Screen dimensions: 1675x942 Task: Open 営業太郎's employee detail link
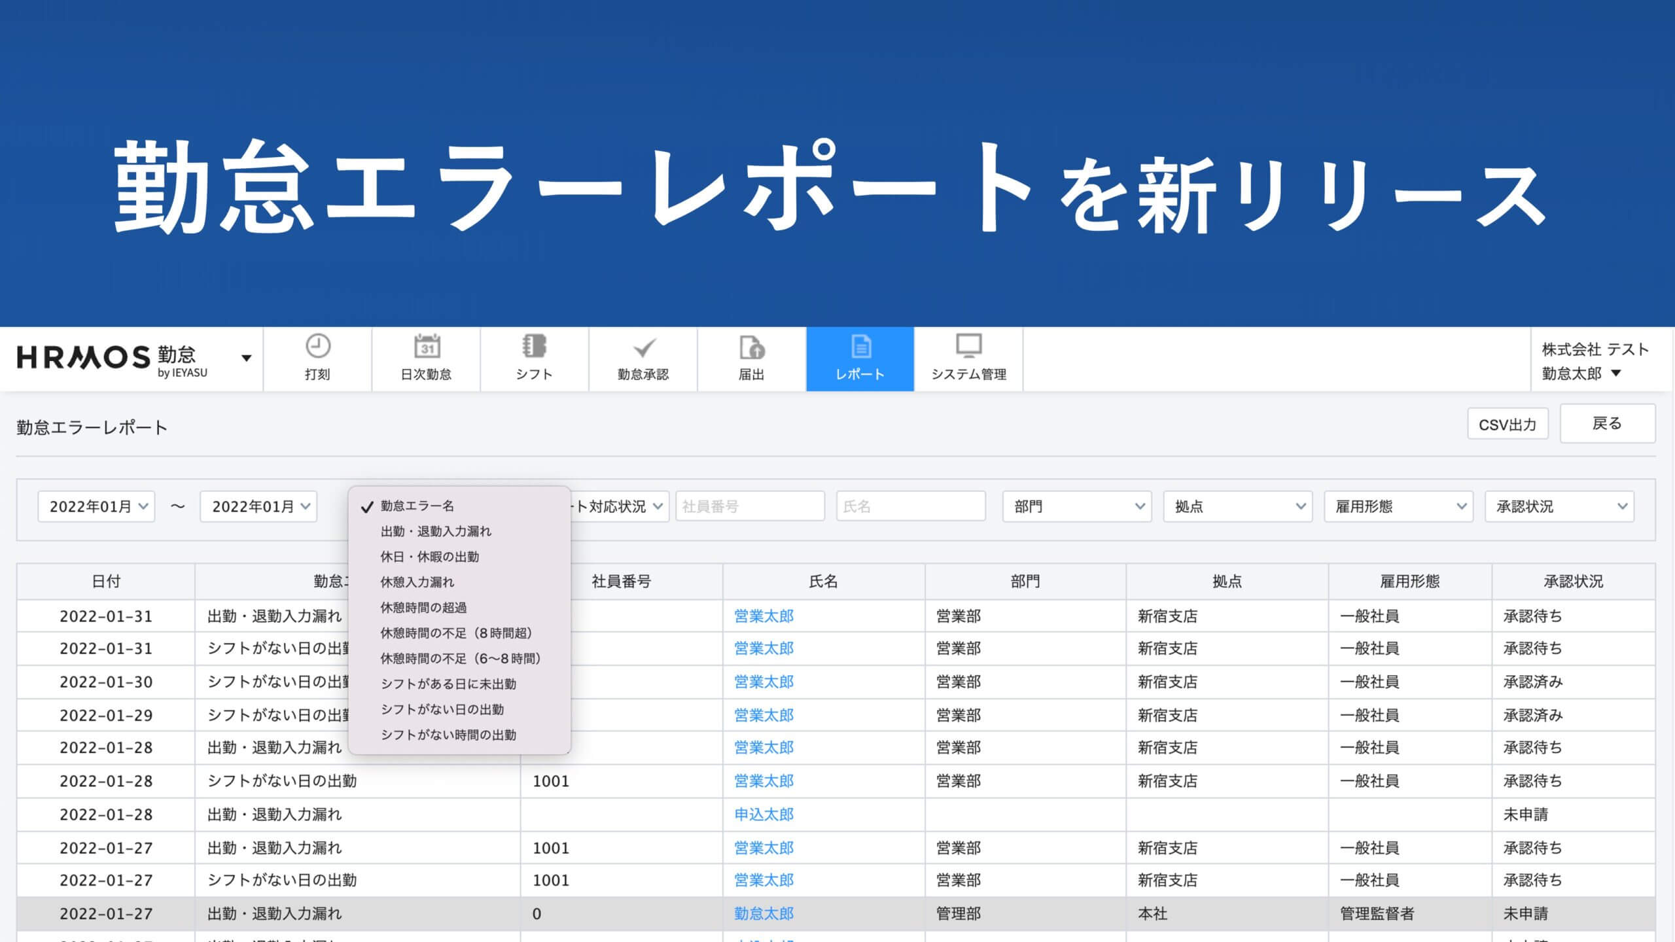pos(764,616)
